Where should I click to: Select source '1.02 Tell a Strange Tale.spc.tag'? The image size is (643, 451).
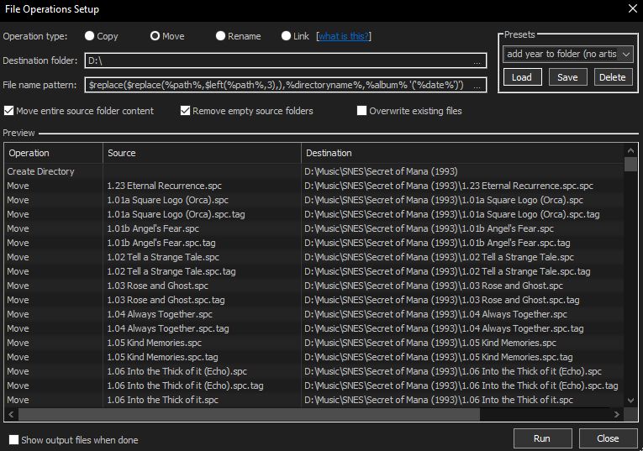click(x=171, y=272)
